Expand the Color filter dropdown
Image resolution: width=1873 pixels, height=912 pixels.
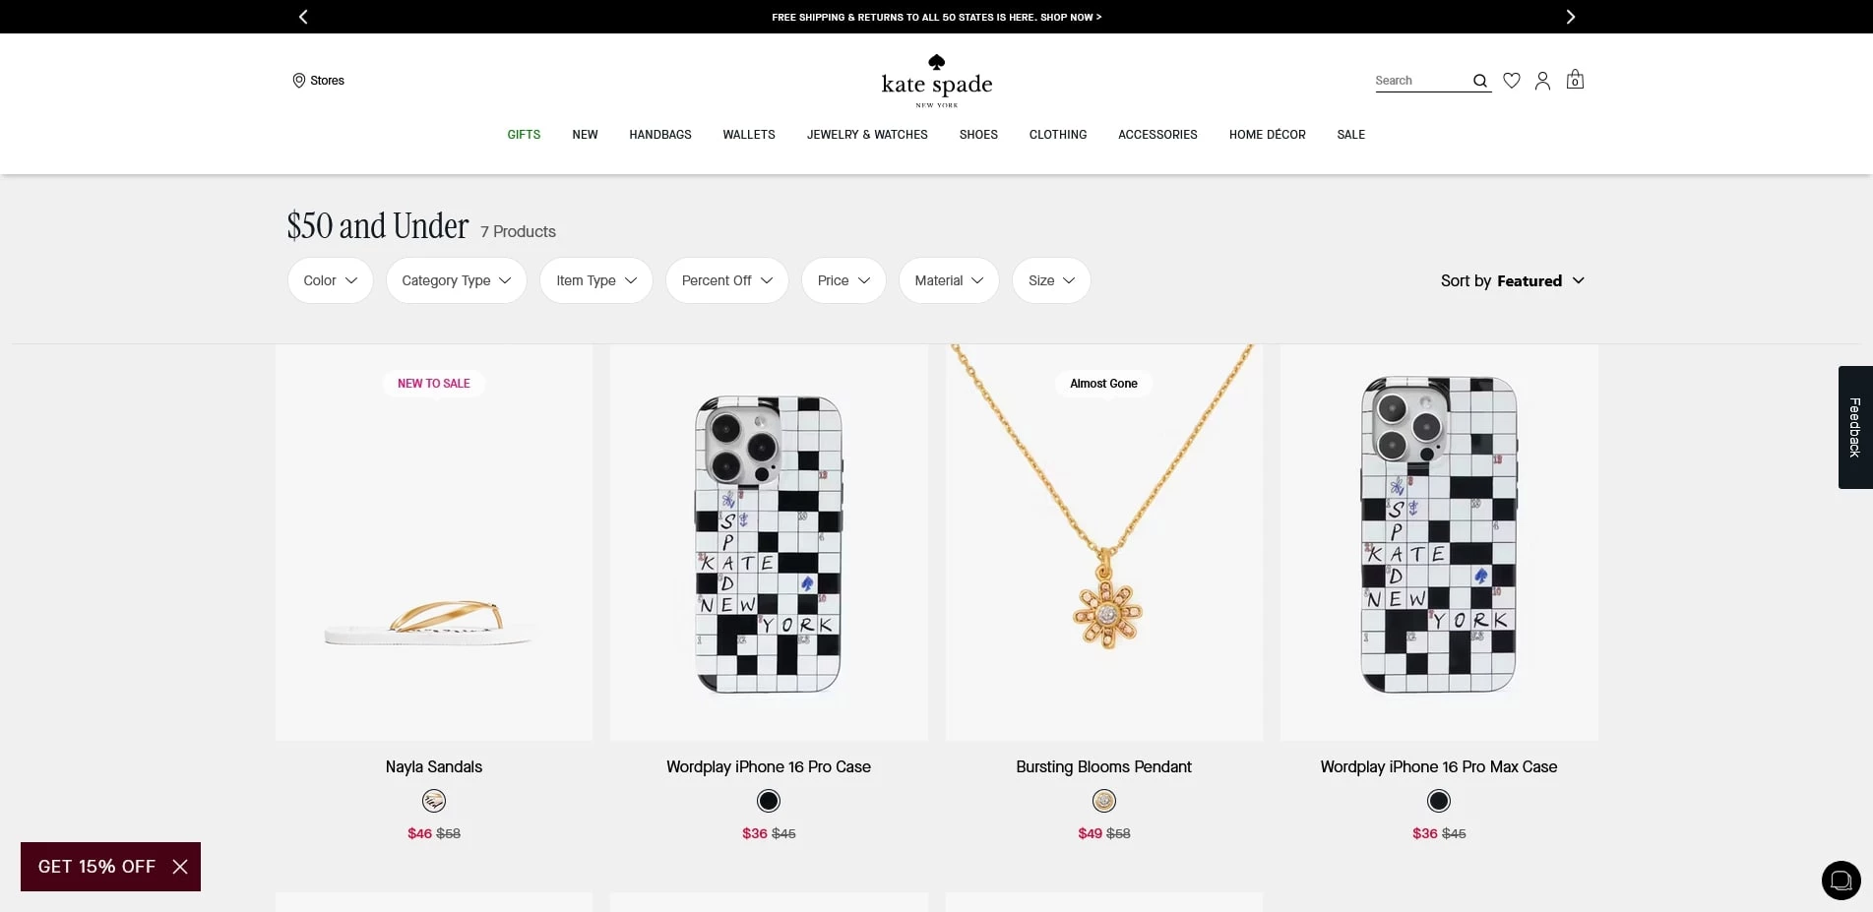330,280
